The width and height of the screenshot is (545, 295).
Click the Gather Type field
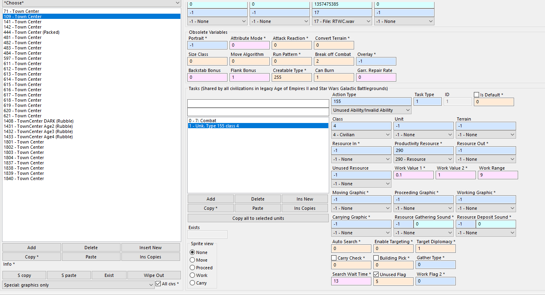click(436, 264)
